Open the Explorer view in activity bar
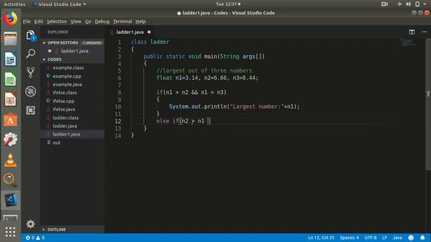Screen dimensions: 431x242 tap(31, 36)
